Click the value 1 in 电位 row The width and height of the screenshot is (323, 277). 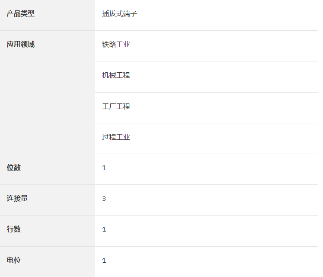tap(104, 261)
